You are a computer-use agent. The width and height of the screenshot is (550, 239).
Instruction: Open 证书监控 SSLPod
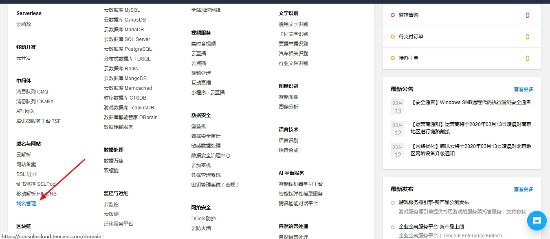36,184
